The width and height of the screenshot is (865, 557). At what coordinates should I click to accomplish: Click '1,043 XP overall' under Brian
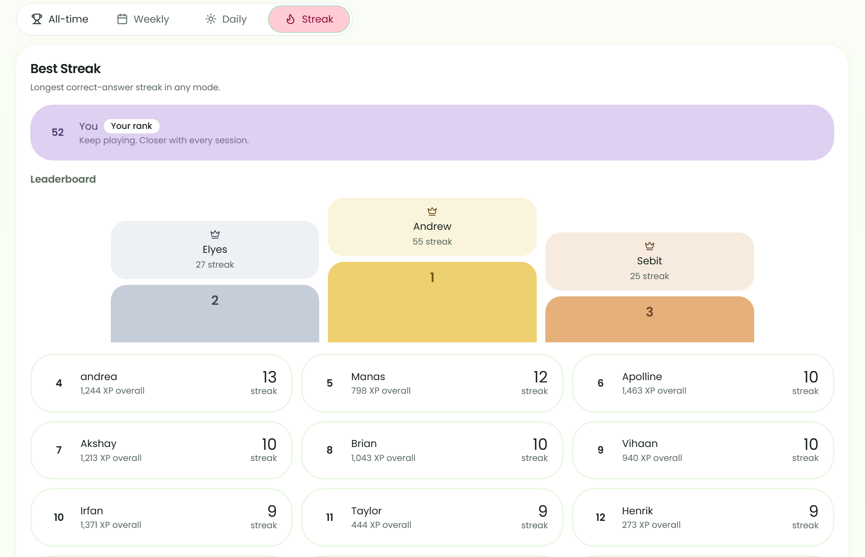pyautogui.click(x=383, y=458)
